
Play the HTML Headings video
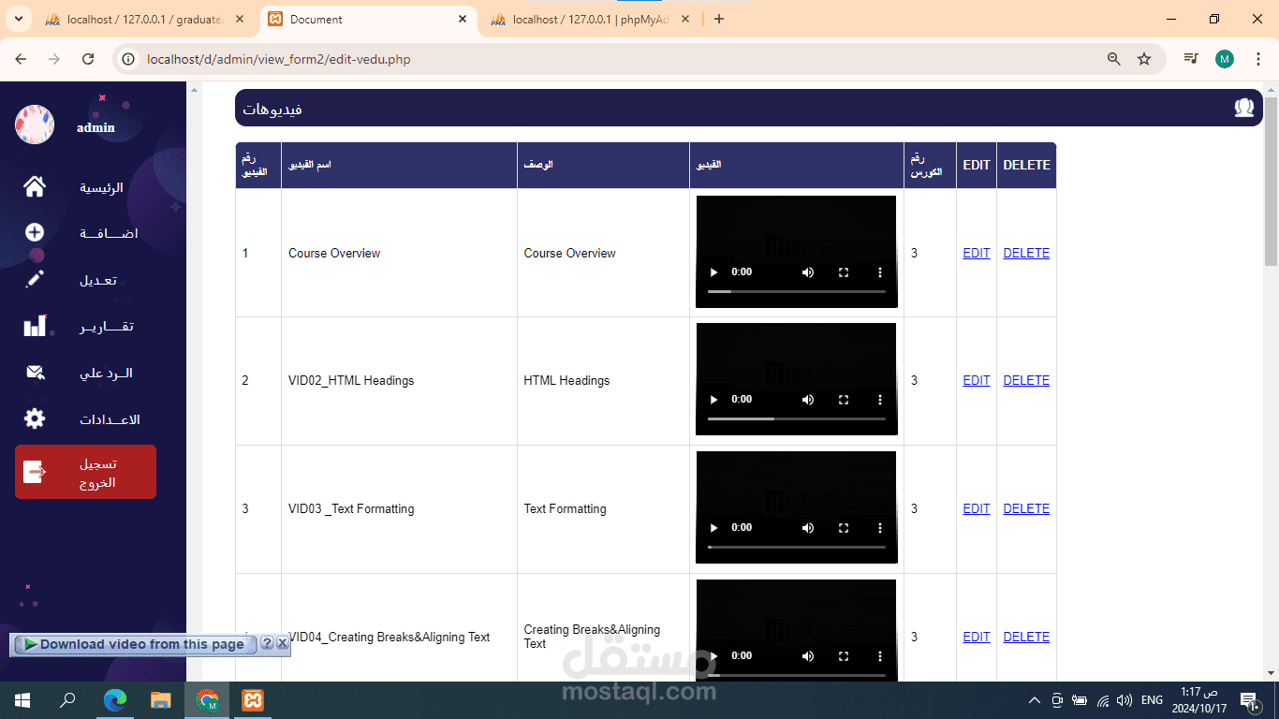713,400
